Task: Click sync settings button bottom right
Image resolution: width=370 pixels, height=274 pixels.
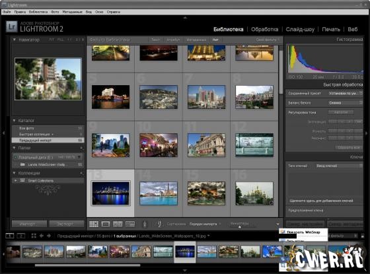Action: click(x=305, y=224)
